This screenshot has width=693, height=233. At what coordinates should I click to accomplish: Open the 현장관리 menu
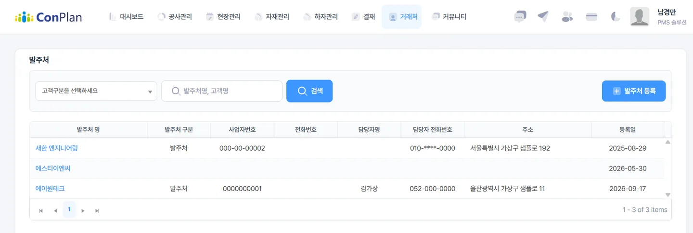223,17
